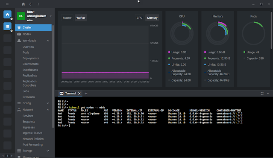
Task: Open CronJobs list
Action: pos(29,97)
